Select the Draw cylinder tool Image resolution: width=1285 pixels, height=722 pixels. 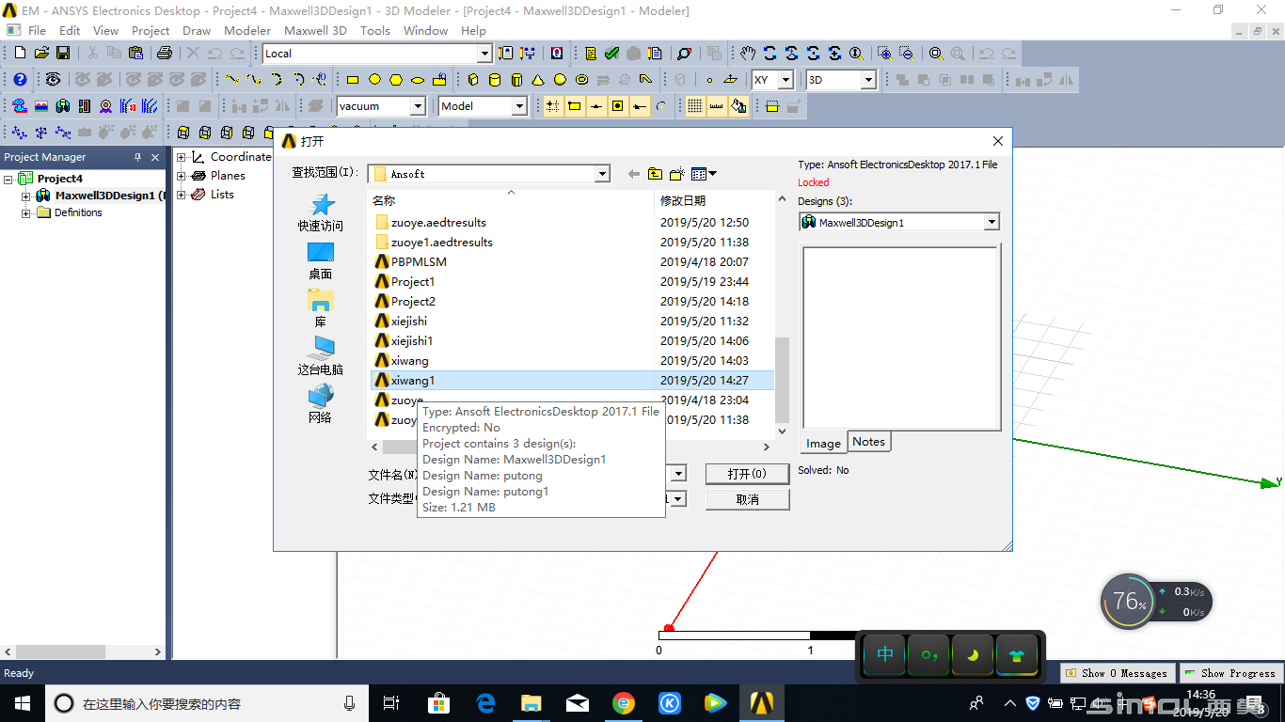[495, 80]
